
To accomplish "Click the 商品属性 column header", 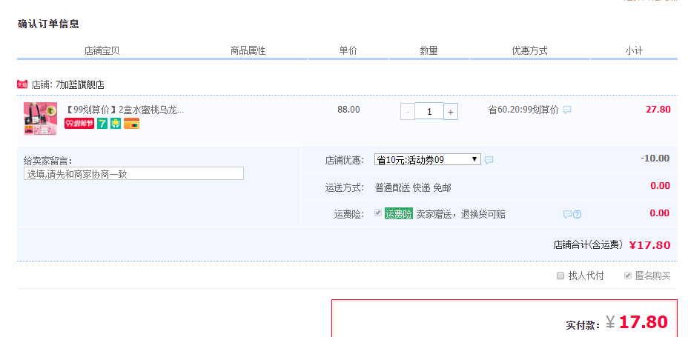I will pos(248,51).
